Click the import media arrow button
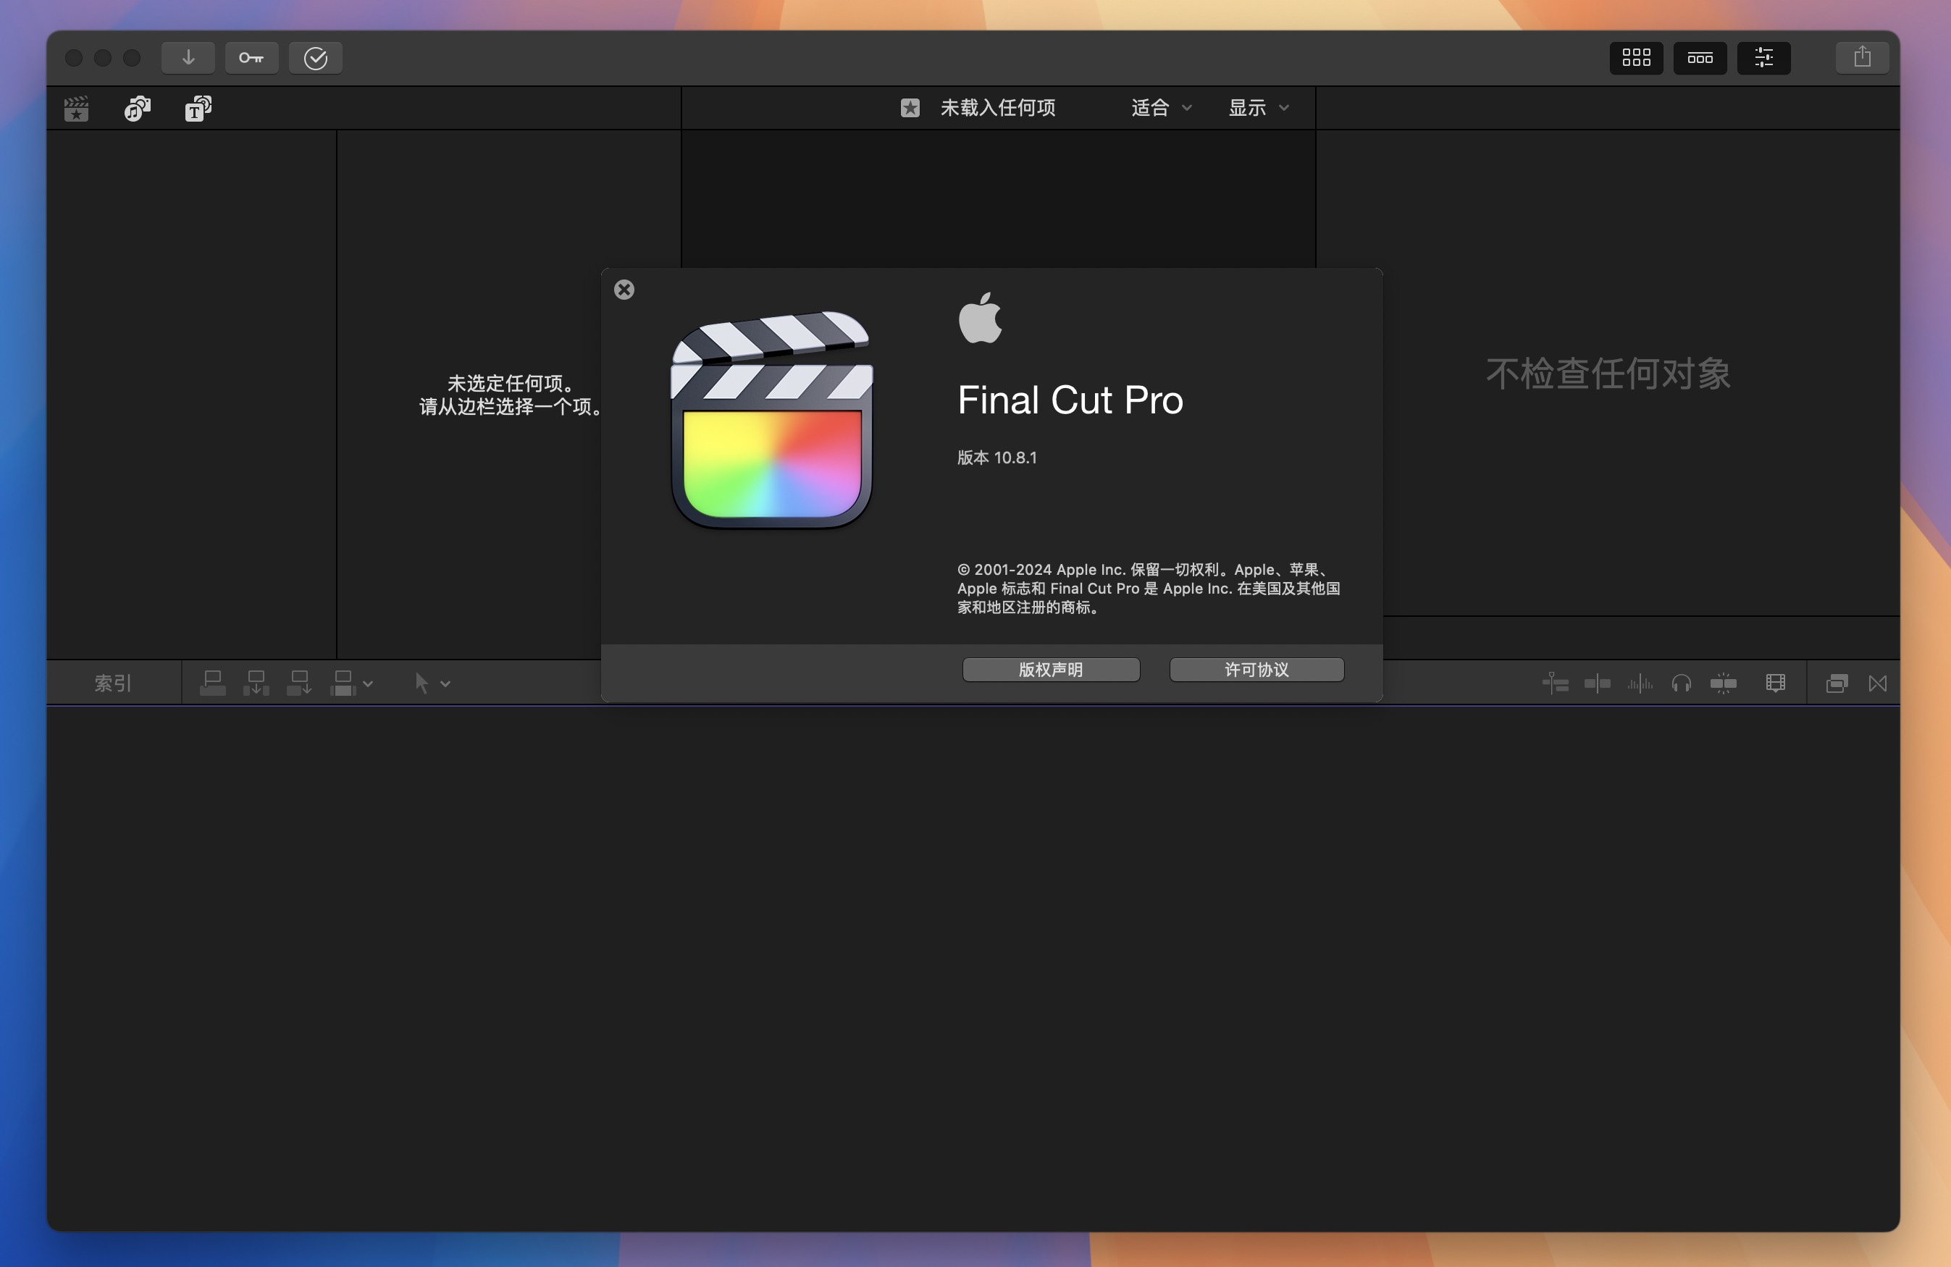The height and width of the screenshot is (1267, 1951). point(188,57)
